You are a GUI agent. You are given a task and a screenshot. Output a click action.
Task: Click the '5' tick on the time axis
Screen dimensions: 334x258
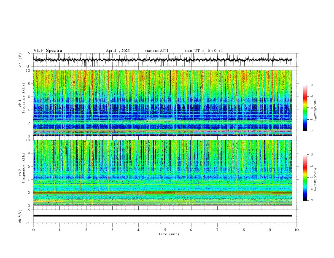165,230
